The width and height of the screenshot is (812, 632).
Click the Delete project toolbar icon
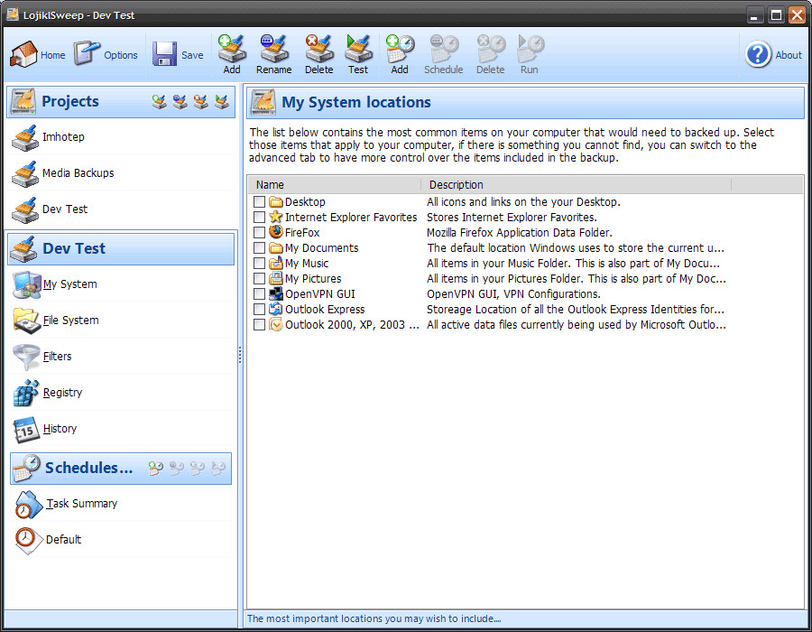coord(319,54)
